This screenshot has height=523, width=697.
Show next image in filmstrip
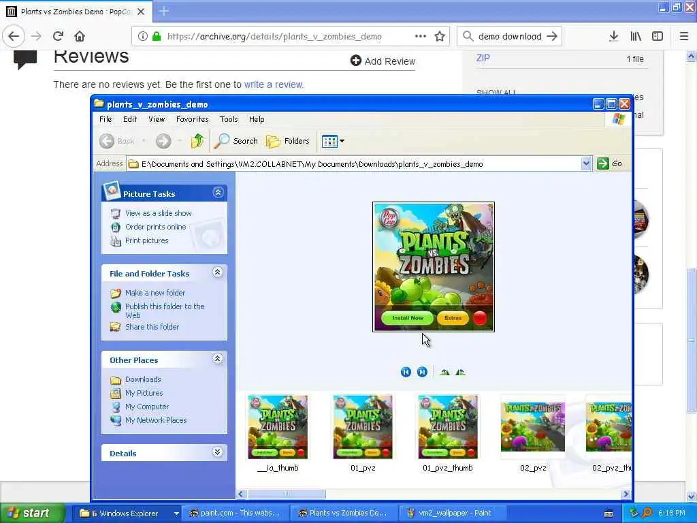pos(422,373)
